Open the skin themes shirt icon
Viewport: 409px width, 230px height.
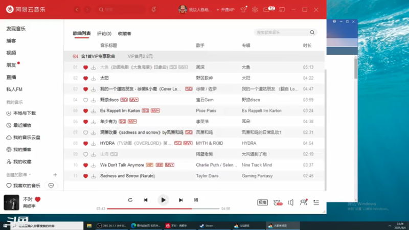click(243, 10)
